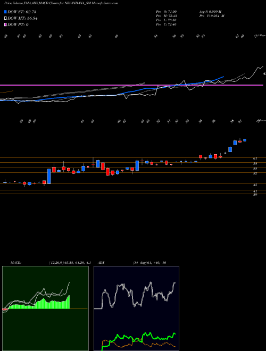
Task: Click the horizontal magenta DOW PT line
Action: [131, 85]
